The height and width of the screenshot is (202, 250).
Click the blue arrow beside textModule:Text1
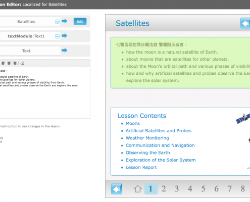point(64,36)
